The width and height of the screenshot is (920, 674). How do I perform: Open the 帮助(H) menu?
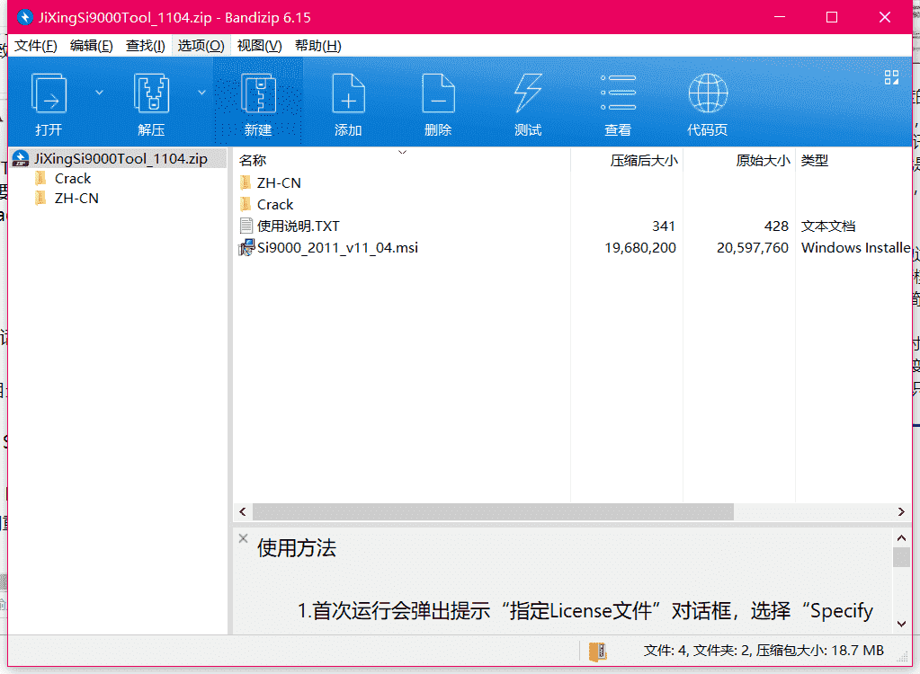point(318,46)
